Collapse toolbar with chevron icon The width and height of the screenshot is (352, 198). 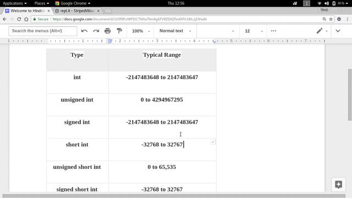[x=338, y=31]
